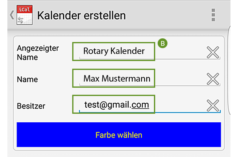
Task: Open the 'Farbe wählen' color picker button
Action: tap(119, 135)
